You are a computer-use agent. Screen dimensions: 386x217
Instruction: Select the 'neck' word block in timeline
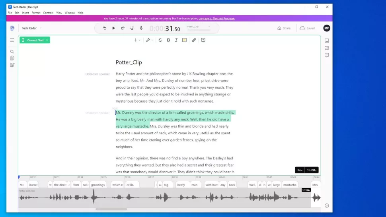(232, 185)
